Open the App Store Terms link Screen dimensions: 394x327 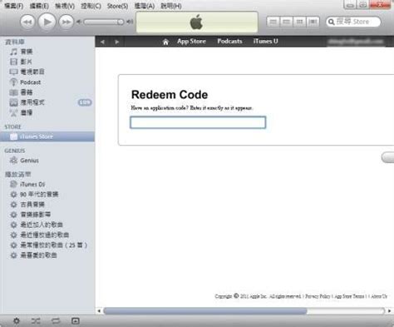tap(349, 296)
